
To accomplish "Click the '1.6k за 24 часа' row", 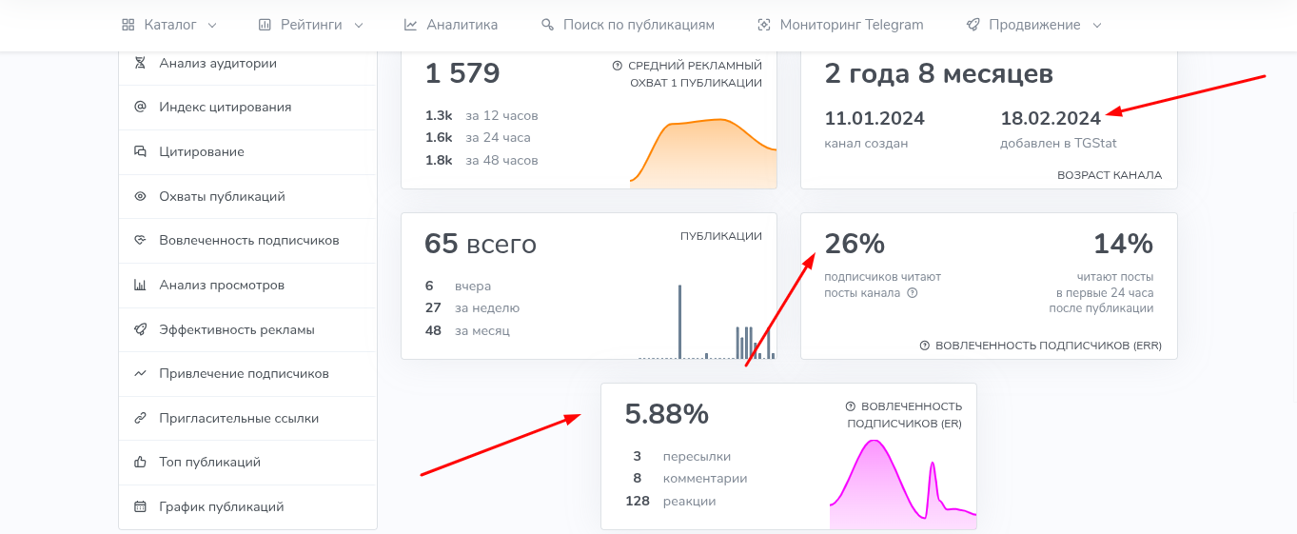I will coord(478,138).
